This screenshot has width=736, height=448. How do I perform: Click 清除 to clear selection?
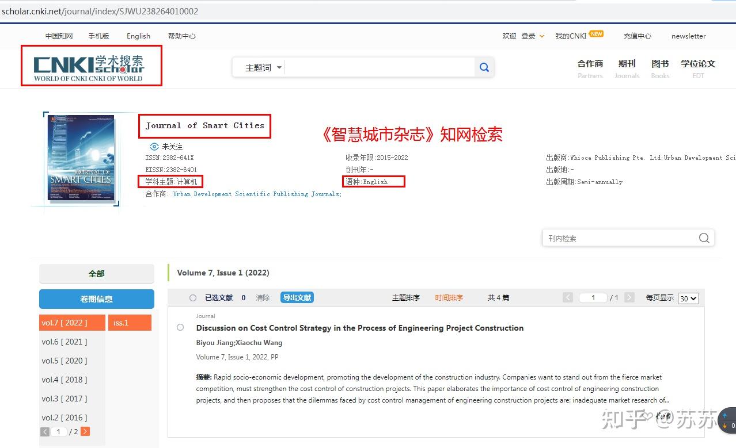pyautogui.click(x=263, y=297)
